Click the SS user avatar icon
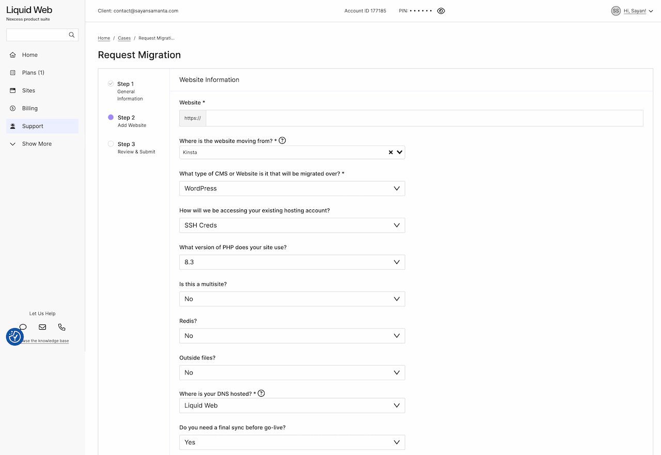The width and height of the screenshot is (661, 455). pyautogui.click(x=616, y=11)
